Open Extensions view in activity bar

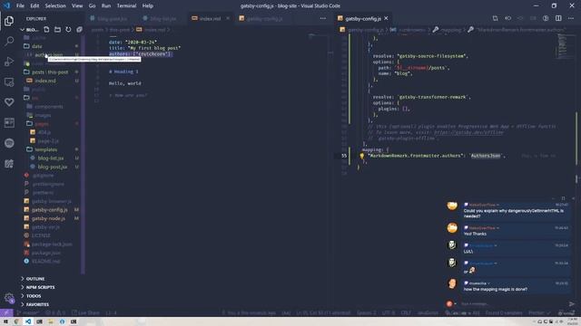[9, 163]
